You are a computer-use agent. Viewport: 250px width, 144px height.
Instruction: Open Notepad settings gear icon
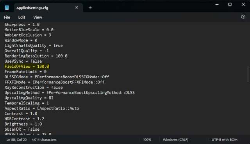(x=243, y=17)
